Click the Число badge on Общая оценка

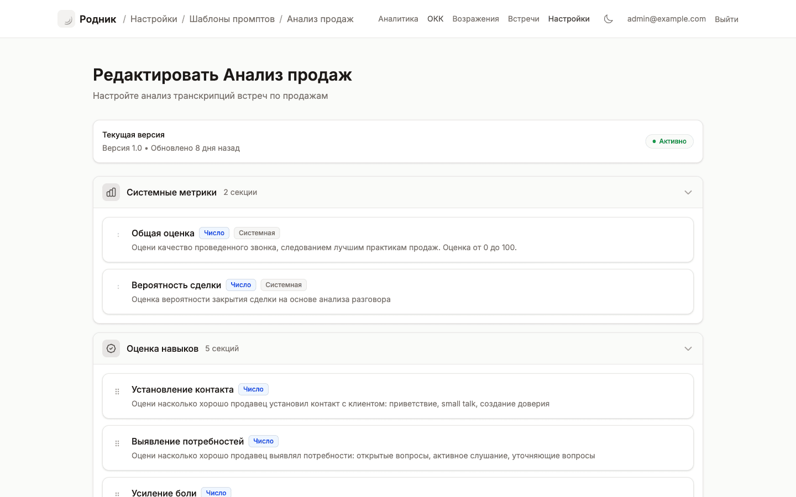pyautogui.click(x=214, y=232)
